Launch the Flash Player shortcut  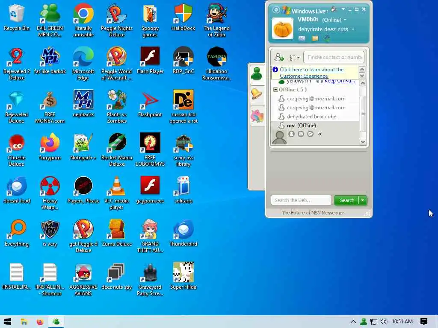tap(150, 61)
